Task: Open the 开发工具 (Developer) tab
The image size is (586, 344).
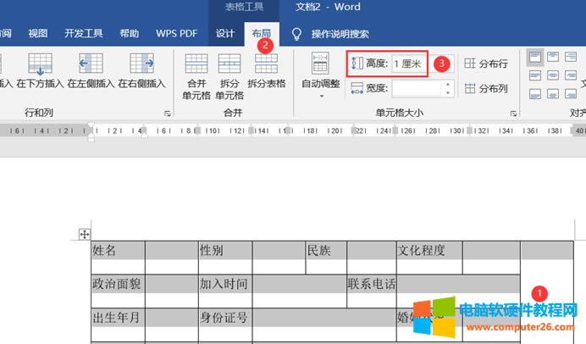Action: 84,34
